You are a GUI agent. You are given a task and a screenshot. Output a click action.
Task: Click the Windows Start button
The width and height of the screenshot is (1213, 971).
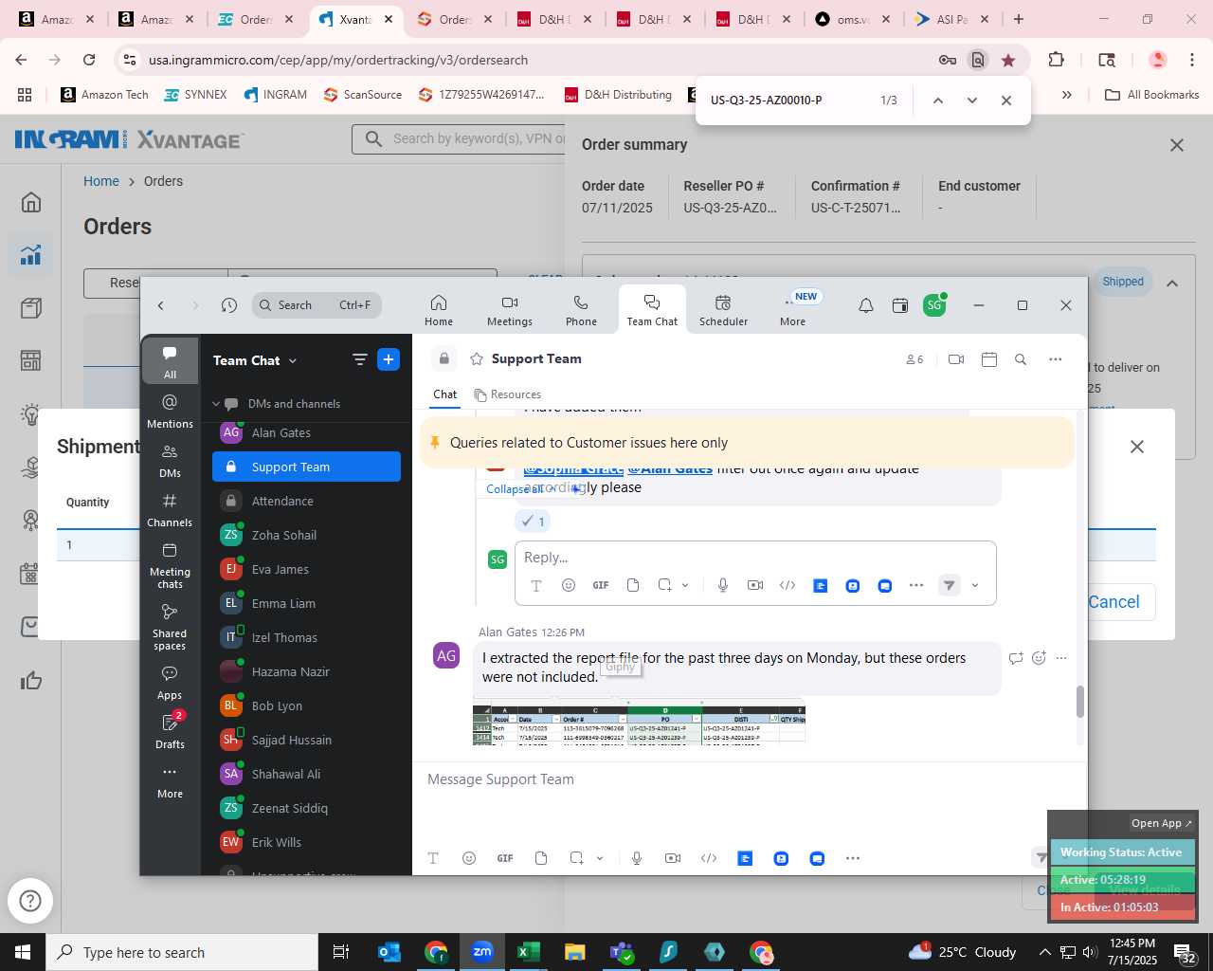pyautogui.click(x=23, y=952)
